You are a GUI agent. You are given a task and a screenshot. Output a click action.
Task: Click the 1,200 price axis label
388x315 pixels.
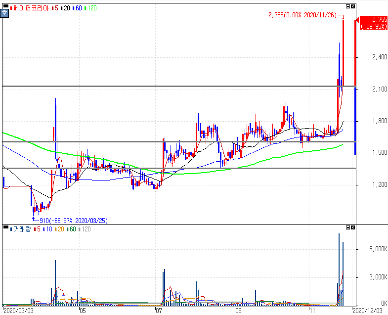click(379, 184)
